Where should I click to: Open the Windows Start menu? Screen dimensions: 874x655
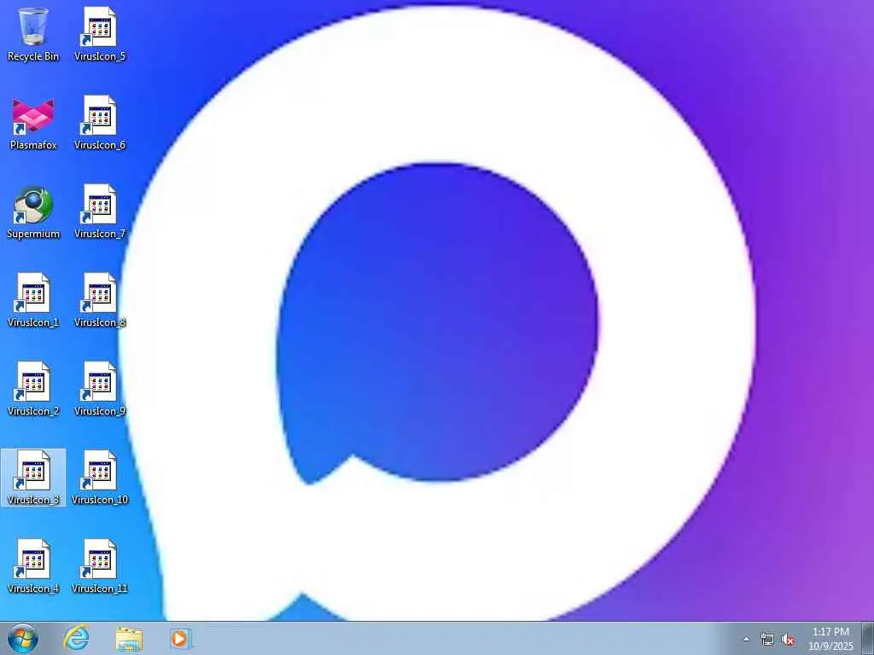[23, 638]
